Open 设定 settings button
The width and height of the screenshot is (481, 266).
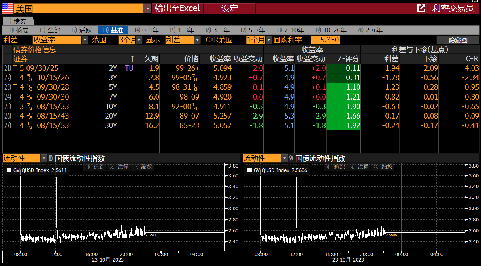point(230,8)
